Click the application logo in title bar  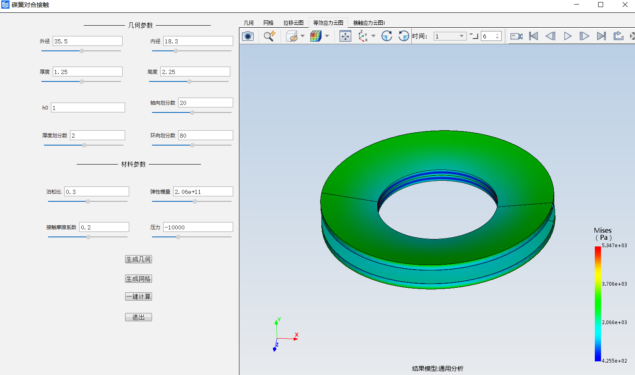[x=5, y=5]
